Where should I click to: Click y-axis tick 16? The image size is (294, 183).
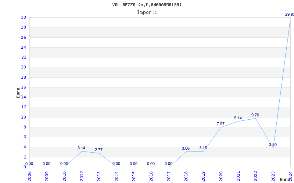[24, 87]
